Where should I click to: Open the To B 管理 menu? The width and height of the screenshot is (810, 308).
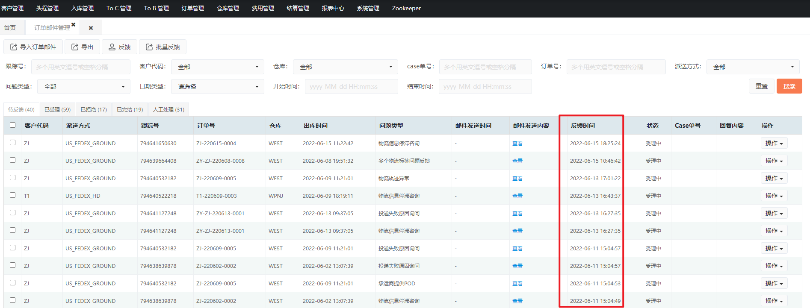(157, 8)
